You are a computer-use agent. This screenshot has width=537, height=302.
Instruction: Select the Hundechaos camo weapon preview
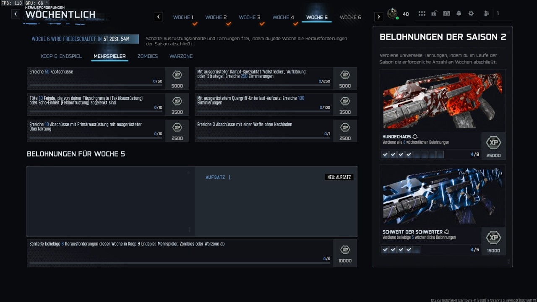click(442, 101)
